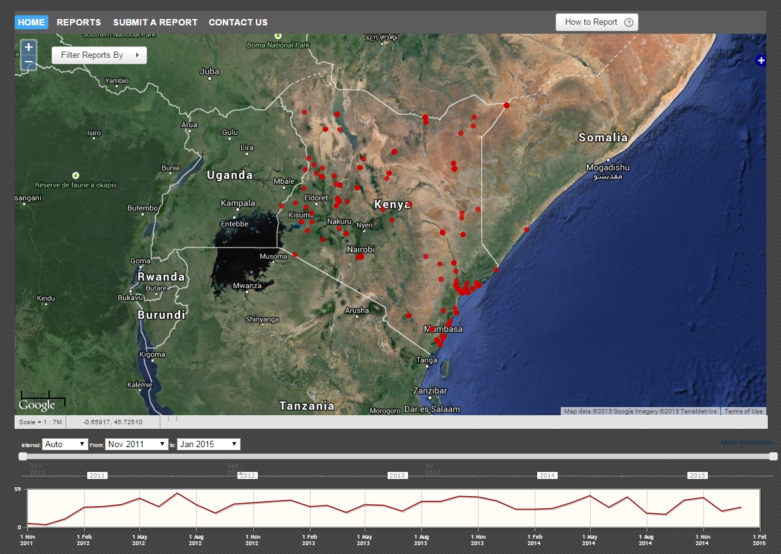Open the REPORTS page

click(78, 22)
